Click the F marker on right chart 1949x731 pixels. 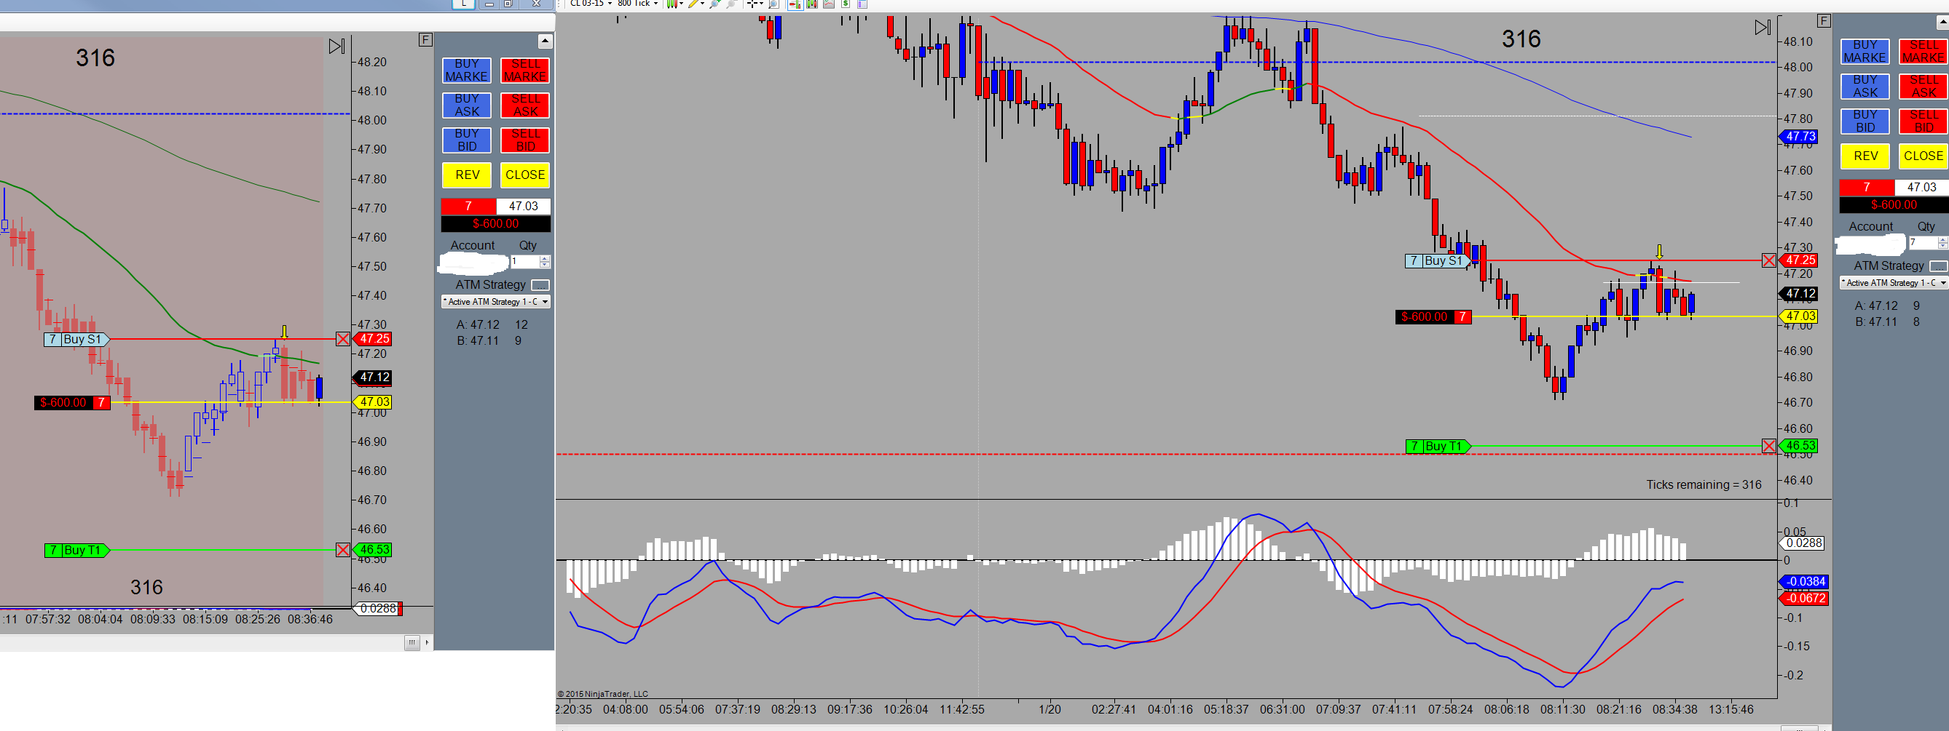point(1824,20)
